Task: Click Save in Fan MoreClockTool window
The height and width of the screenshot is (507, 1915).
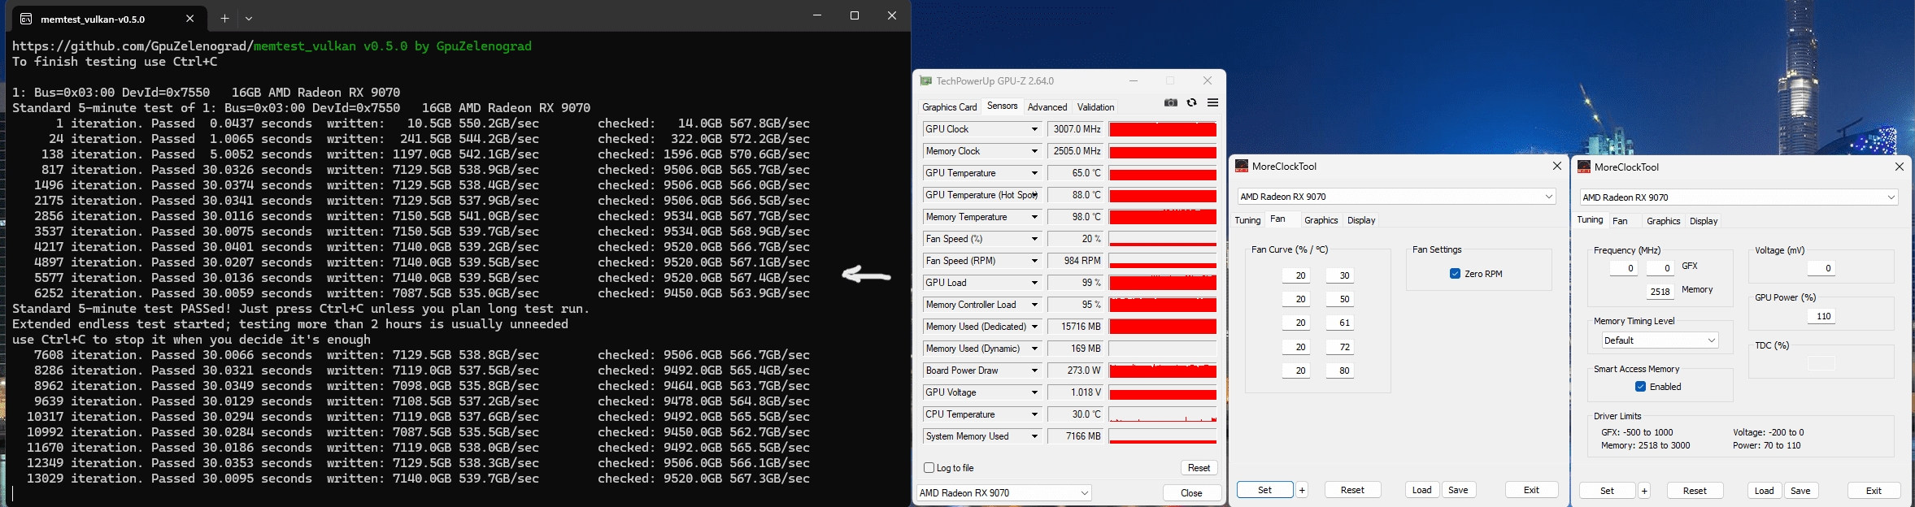Action: click(1458, 490)
